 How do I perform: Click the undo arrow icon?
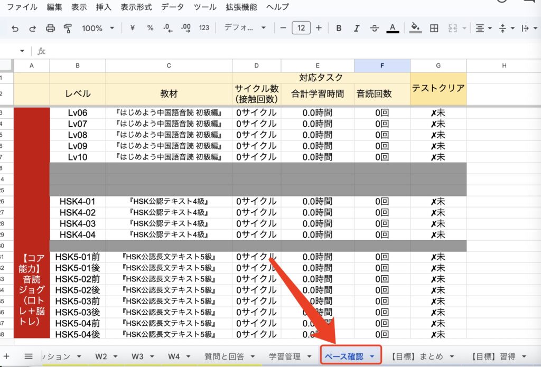coord(15,29)
